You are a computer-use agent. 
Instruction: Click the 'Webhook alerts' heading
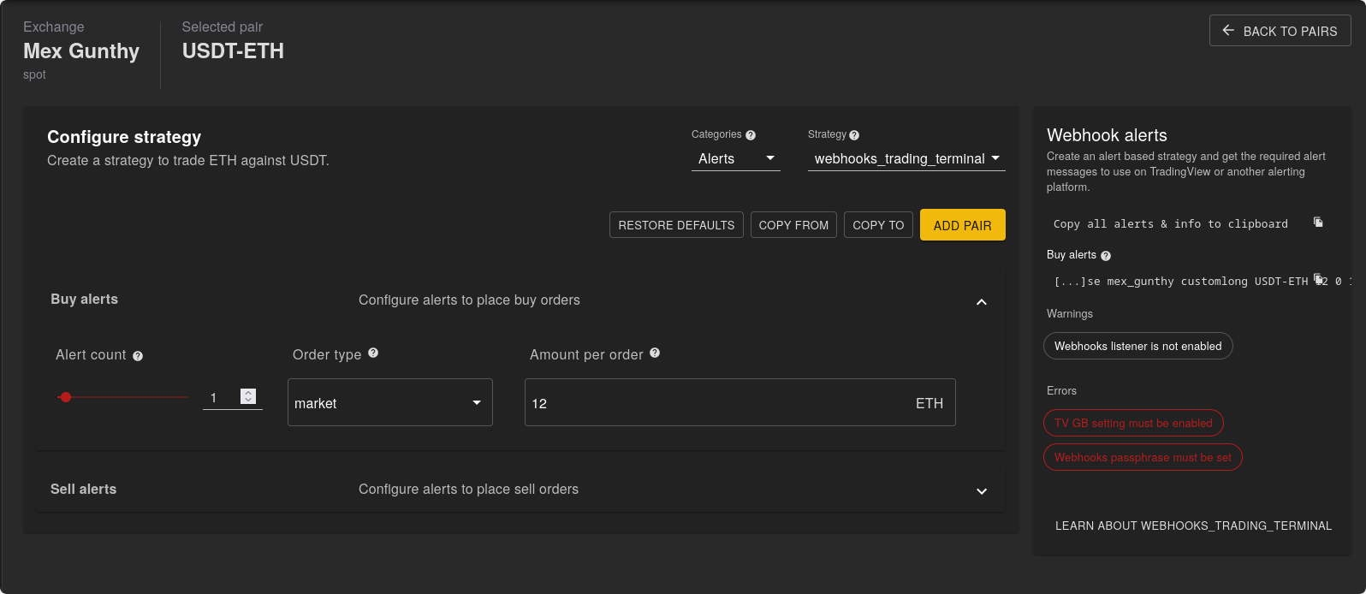tap(1107, 135)
